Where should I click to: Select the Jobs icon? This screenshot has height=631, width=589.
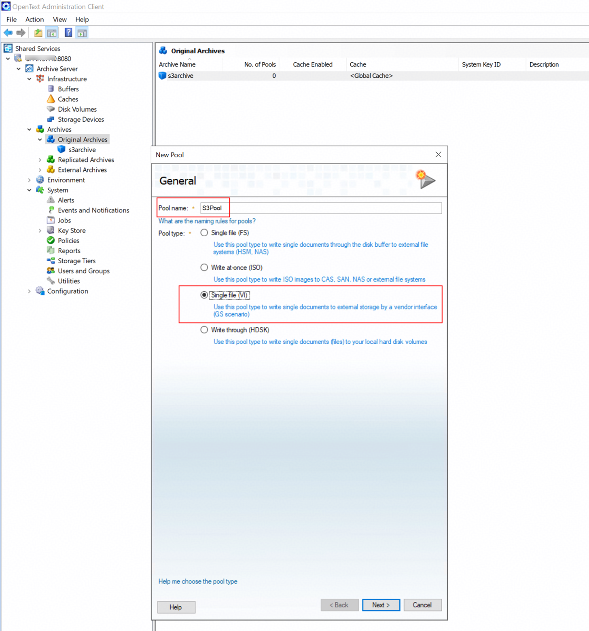click(51, 220)
